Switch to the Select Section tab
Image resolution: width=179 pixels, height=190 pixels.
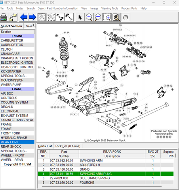(11, 26)
